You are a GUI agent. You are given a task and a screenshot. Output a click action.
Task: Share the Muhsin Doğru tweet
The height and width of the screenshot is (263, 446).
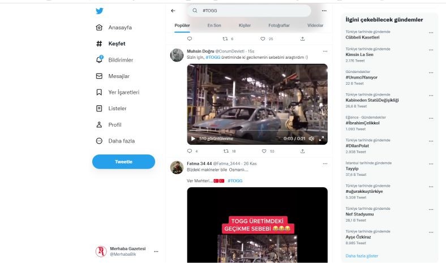(303, 151)
